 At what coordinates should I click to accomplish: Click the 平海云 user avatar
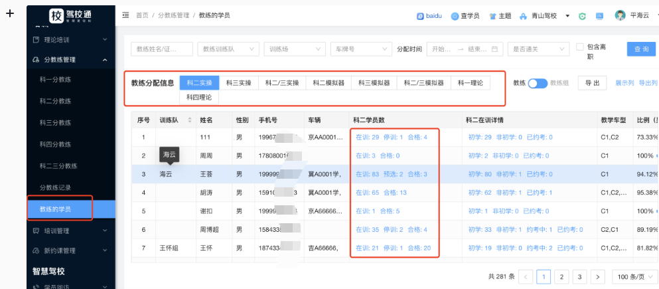(x=621, y=15)
